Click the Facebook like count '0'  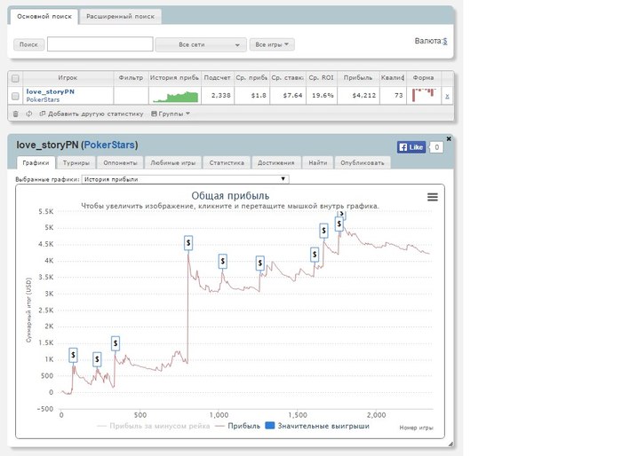pyautogui.click(x=436, y=147)
